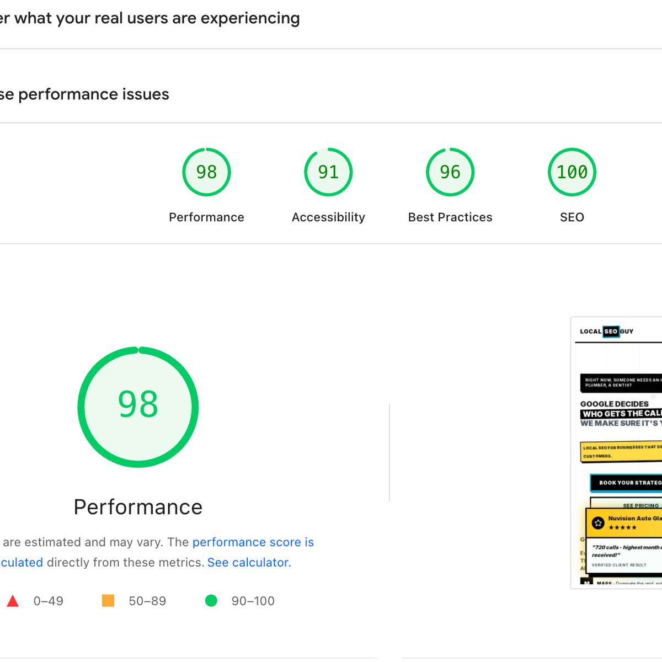Open the 'performance score is' link
The image size is (662, 662).
click(x=253, y=542)
